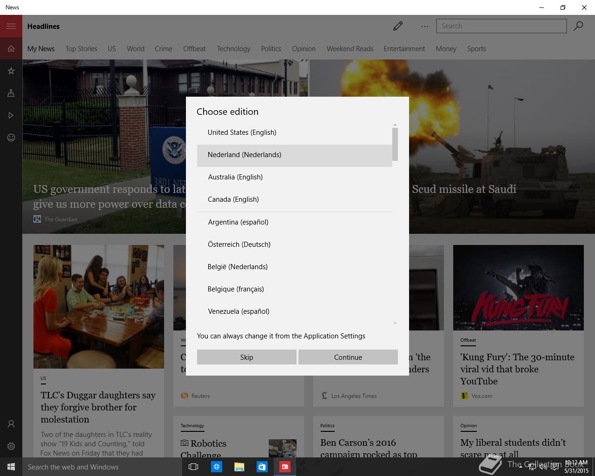Open My liberal students opinion article

click(x=518, y=437)
